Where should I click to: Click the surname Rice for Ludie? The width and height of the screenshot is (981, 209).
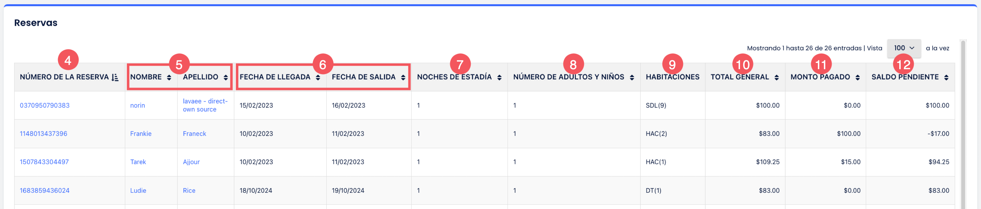coord(189,190)
